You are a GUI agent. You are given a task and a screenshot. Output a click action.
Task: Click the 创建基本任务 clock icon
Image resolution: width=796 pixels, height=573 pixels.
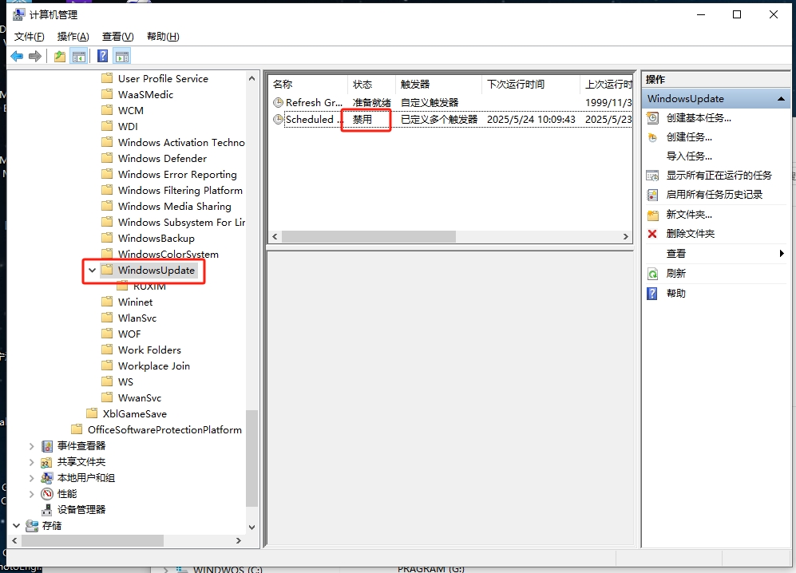[652, 118]
